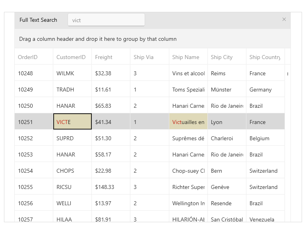Select ship name cell Vins et alcool
Image resolution: width=306 pixels, height=246 pixels.
(x=188, y=73)
